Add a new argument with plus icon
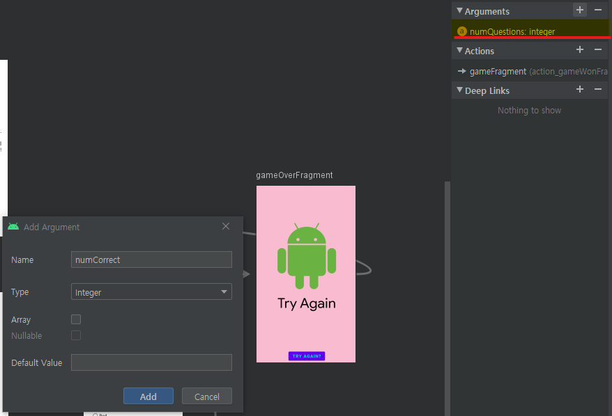The image size is (612, 416). pyautogui.click(x=580, y=10)
